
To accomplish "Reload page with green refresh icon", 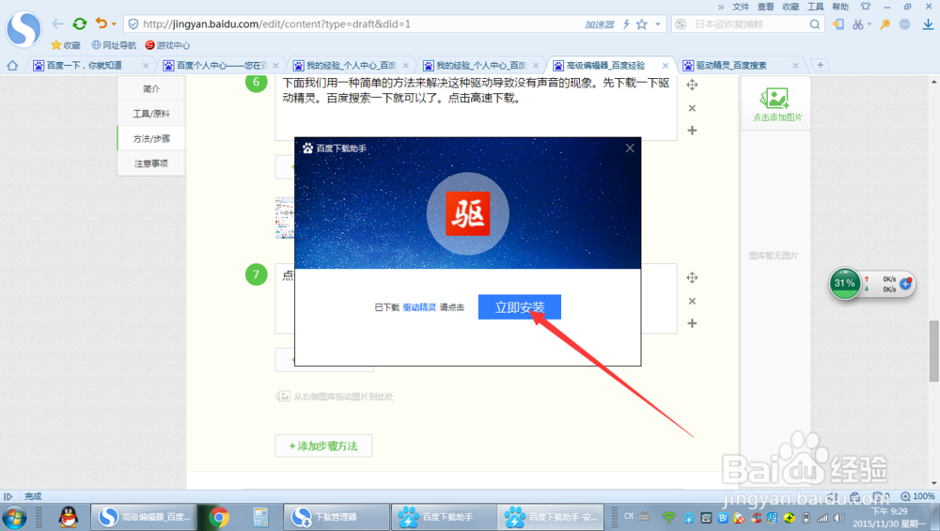I will point(79,24).
